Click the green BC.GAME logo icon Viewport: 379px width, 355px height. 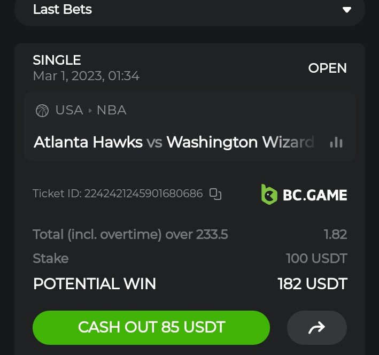[x=269, y=195]
